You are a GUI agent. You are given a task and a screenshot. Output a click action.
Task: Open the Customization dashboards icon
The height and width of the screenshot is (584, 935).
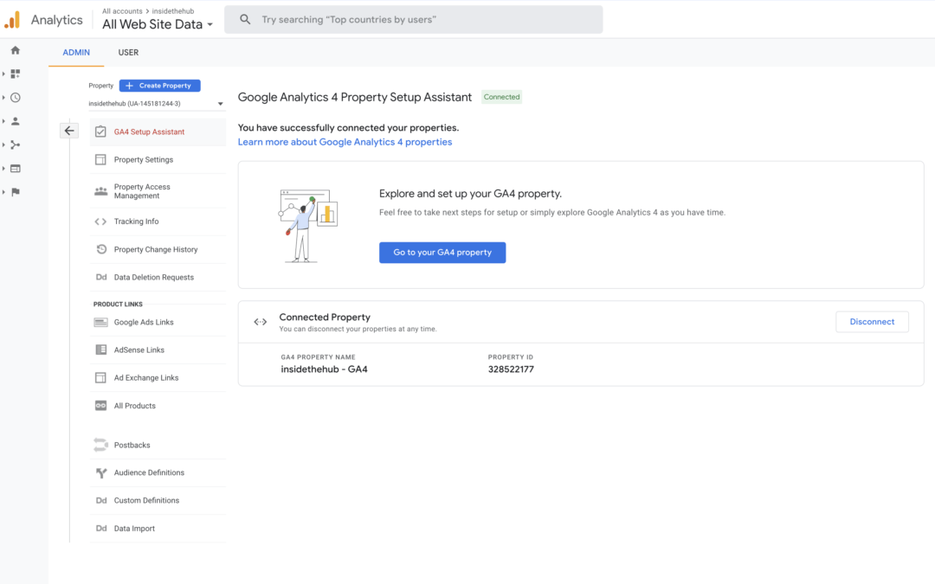pos(16,74)
